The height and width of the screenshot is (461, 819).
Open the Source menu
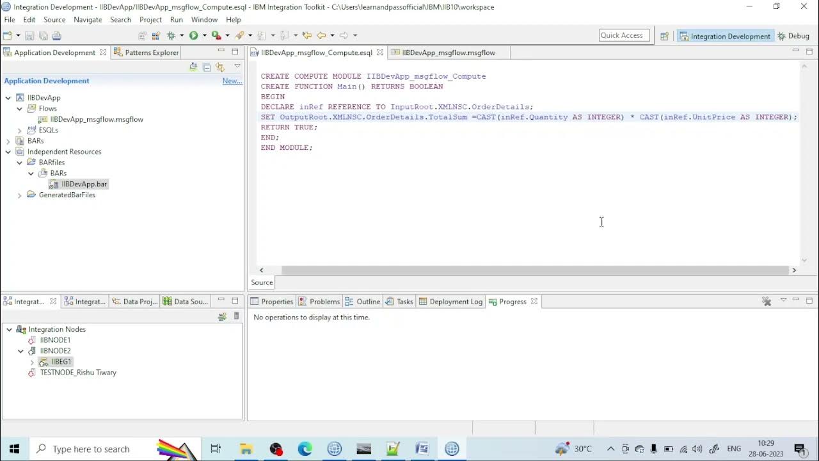[x=54, y=20]
